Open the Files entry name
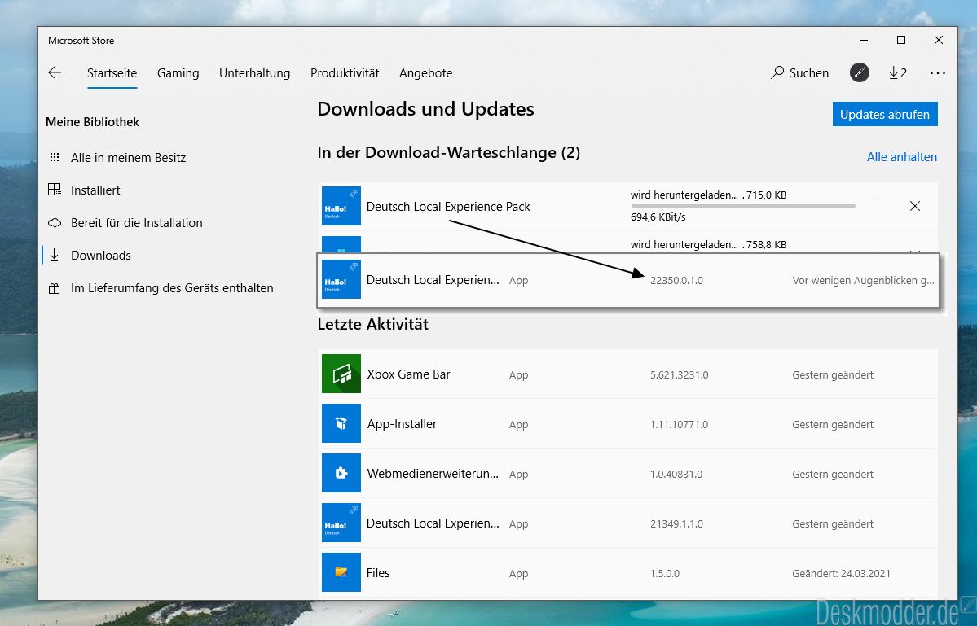977x626 pixels. pyautogui.click(x=378, y=572)
